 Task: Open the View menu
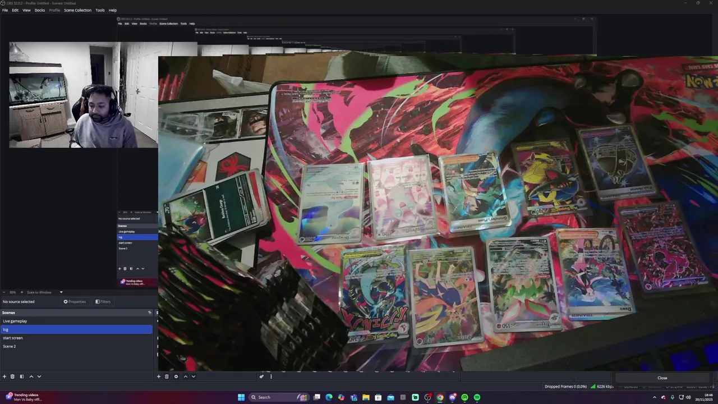26,10
